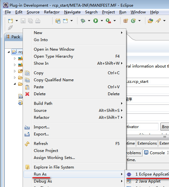The width and height of the screenshot is (169, 187).
Task: Open the Source menu in menu bar
Action: (x=33, y=12)
